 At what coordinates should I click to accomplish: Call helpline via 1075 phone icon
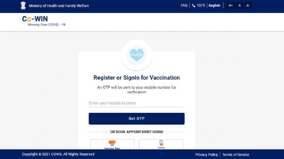(x=194, y=5)
